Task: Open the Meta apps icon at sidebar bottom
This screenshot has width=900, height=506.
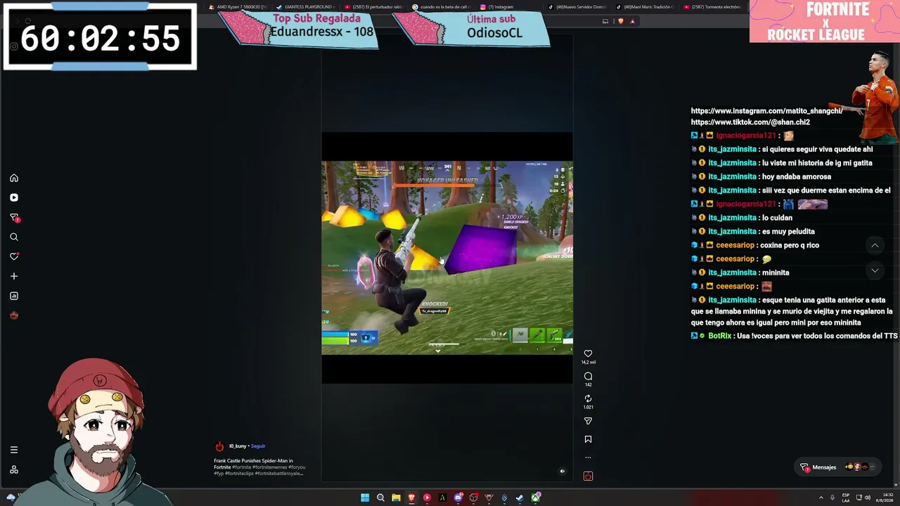Action: click(14, 469)
